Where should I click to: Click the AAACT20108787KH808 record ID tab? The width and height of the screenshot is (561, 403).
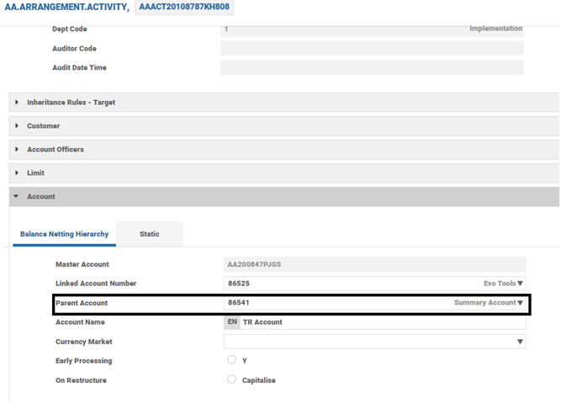pos(183,8)
